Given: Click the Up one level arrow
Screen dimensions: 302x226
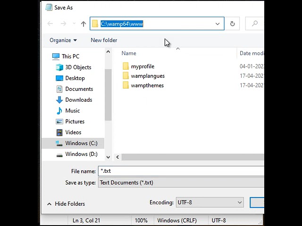Looking at the screenshot, I should pyautogui.click(x=84, y=24).
